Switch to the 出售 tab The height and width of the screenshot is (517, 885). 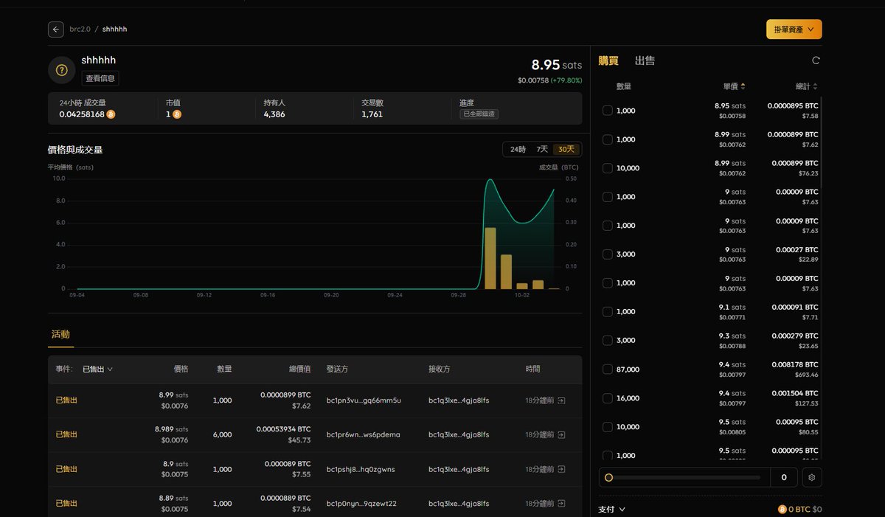pos(645,60)
